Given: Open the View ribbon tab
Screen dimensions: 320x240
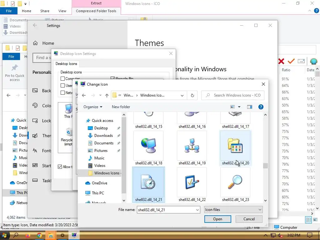Looking at the screenshot, I should click(62, 11).
